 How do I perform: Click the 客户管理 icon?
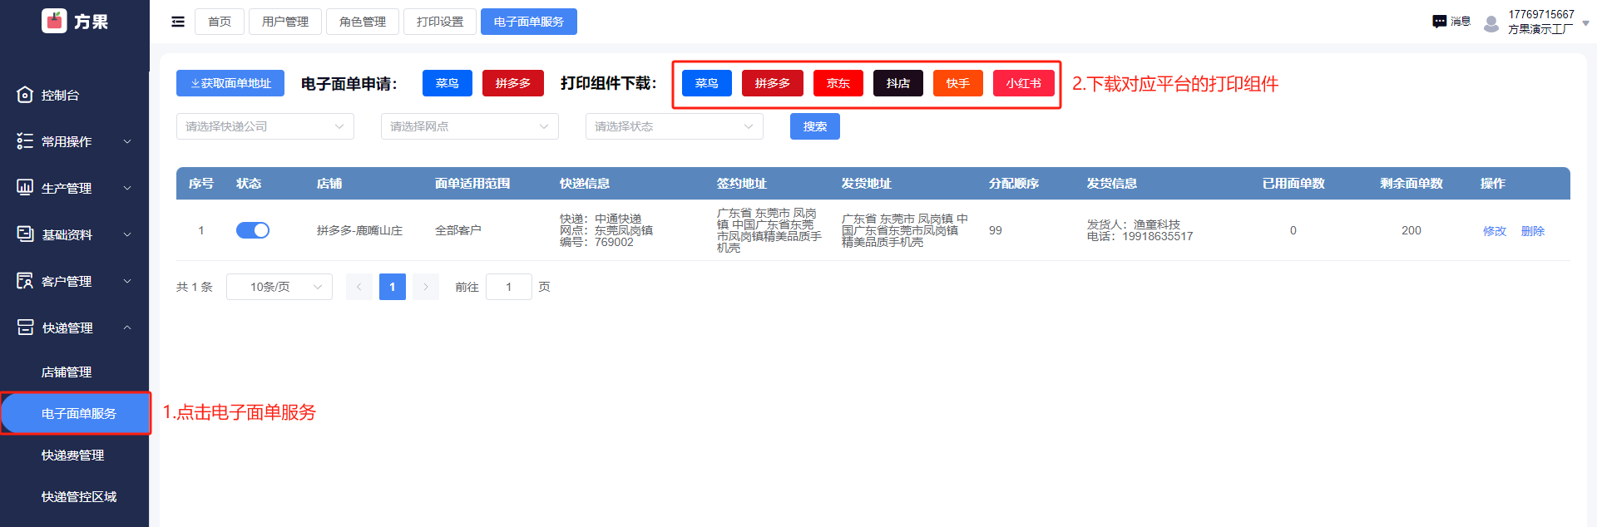25,281
